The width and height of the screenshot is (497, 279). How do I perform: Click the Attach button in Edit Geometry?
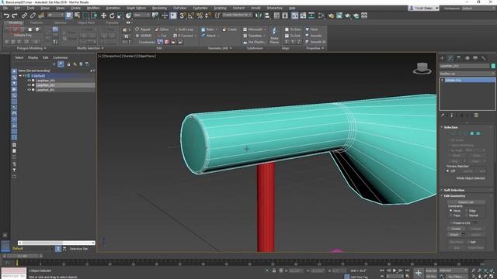pos(454,235)
